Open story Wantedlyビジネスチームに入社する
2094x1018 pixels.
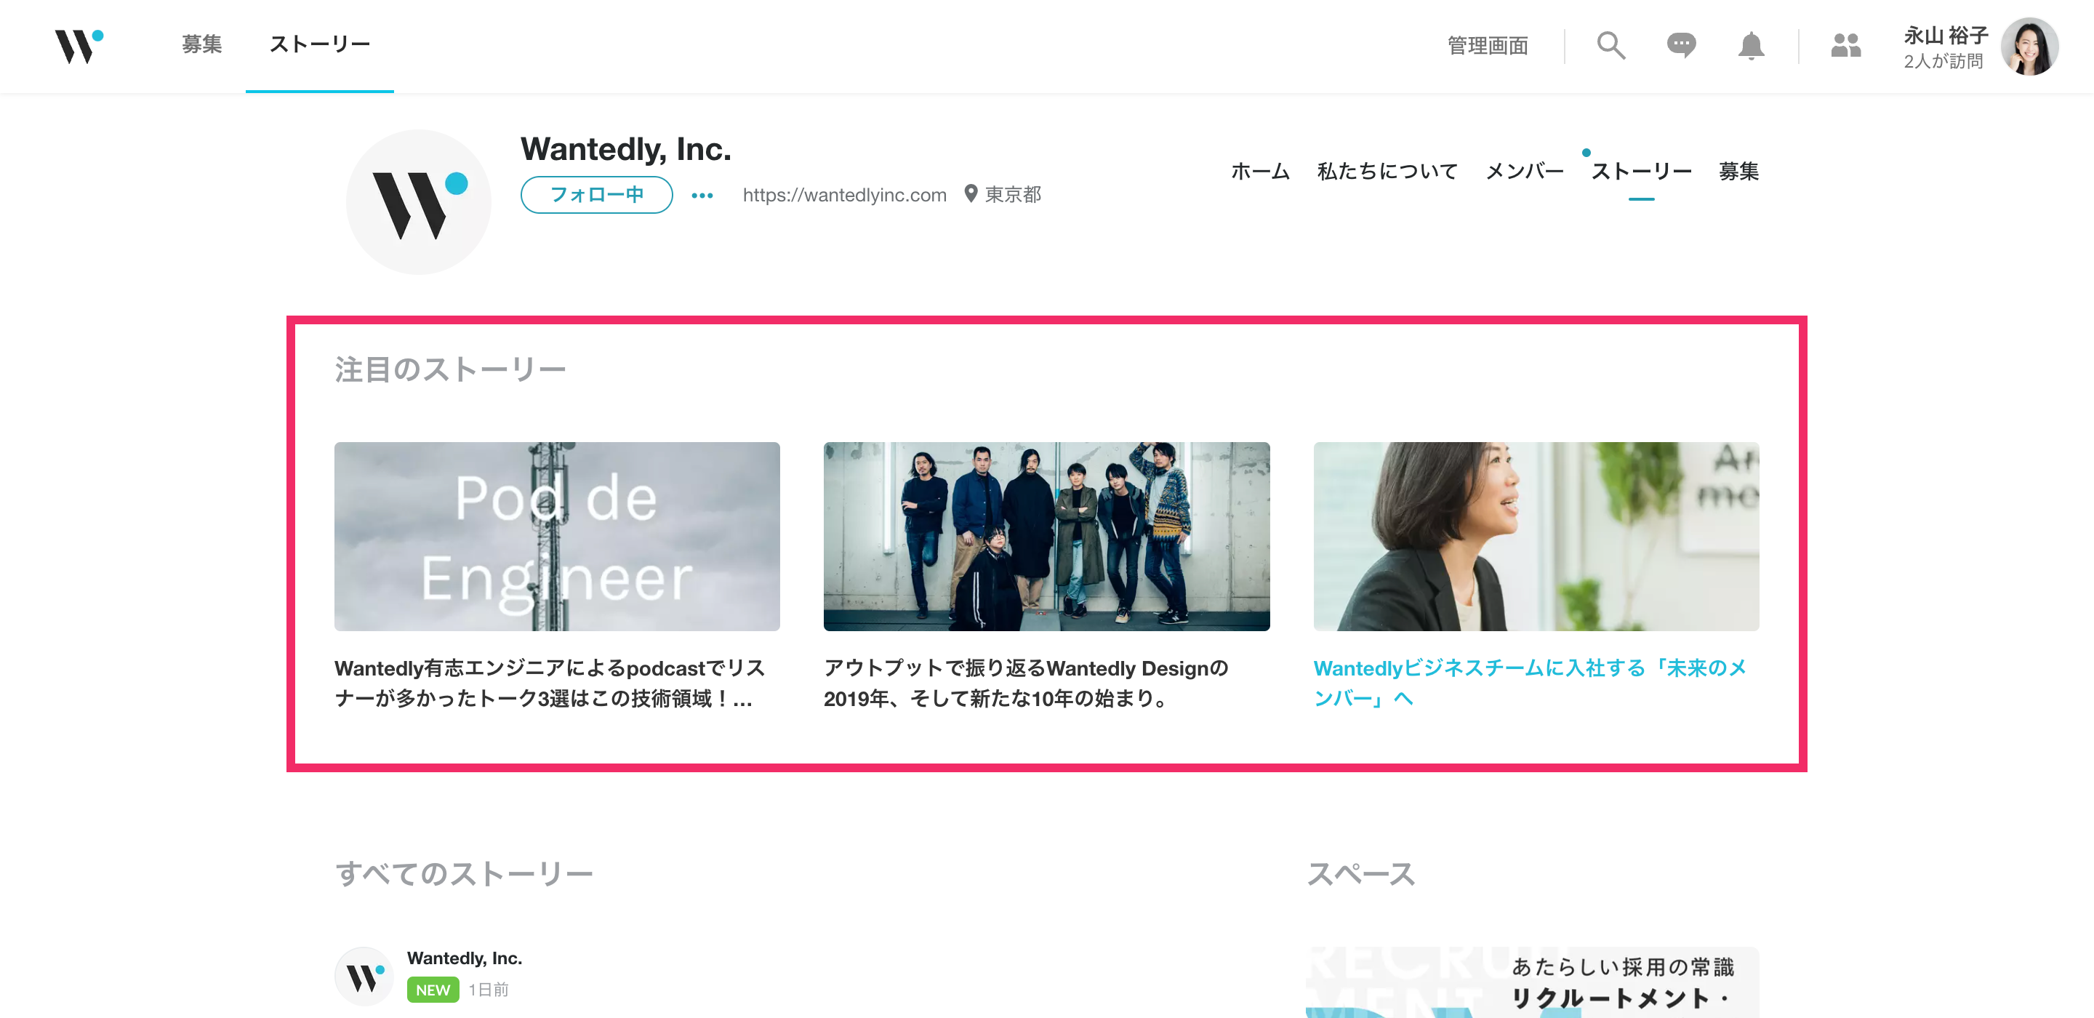coord(1530,683)
